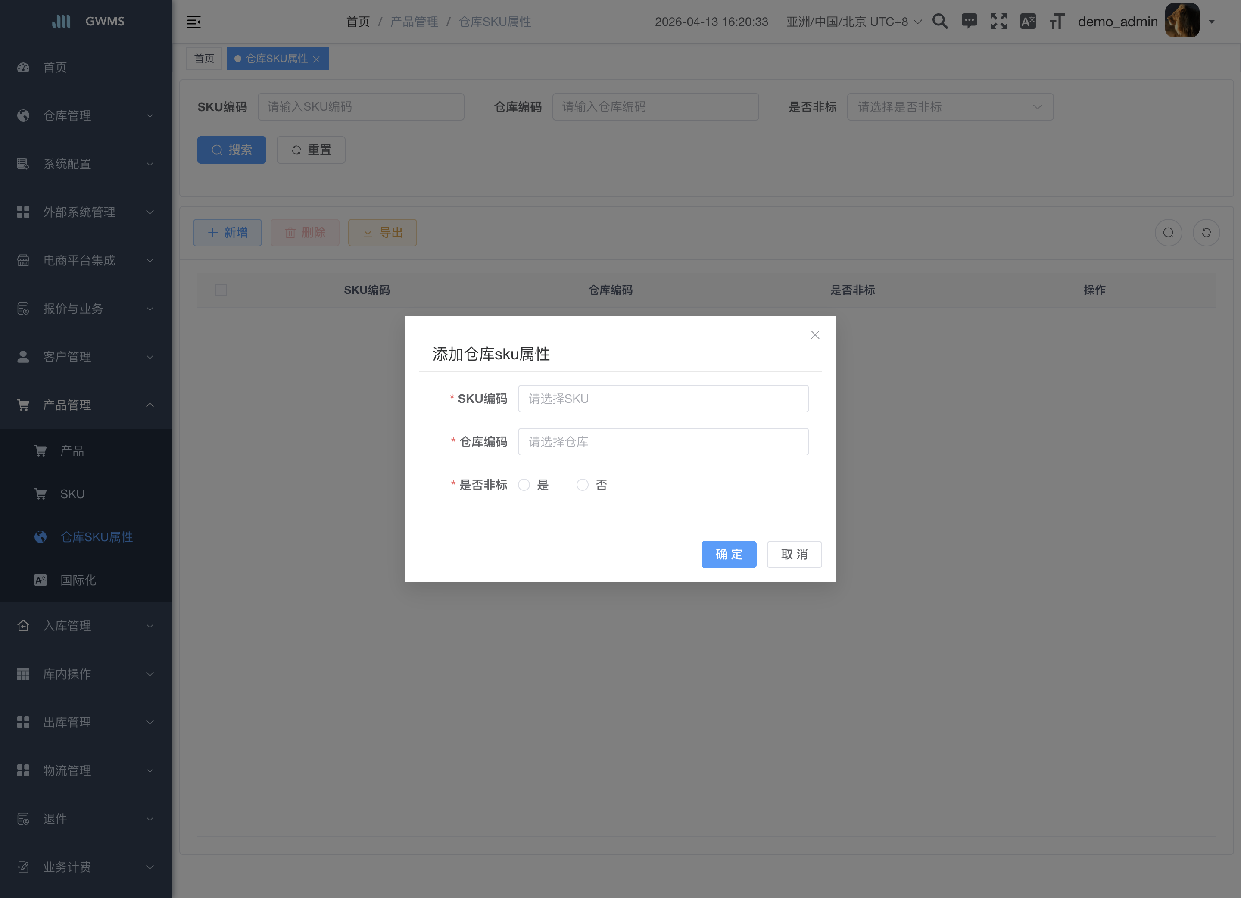Expand the 入库管理 sidebar menu

(86, 626)
